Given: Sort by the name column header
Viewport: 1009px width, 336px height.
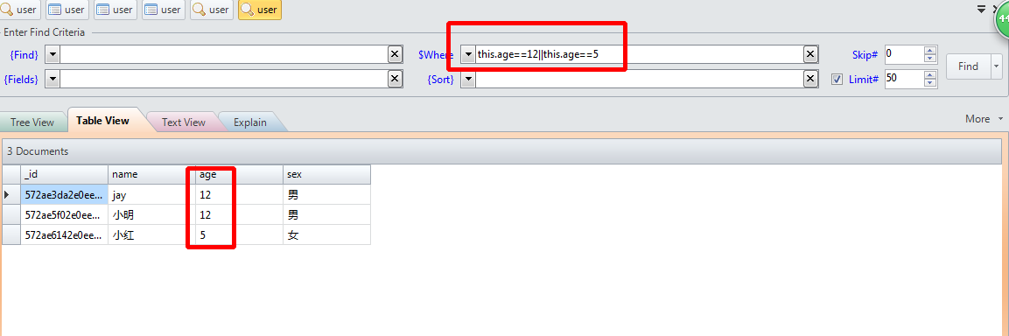Looking at the screenshot, I should click(x=152, y=174).
